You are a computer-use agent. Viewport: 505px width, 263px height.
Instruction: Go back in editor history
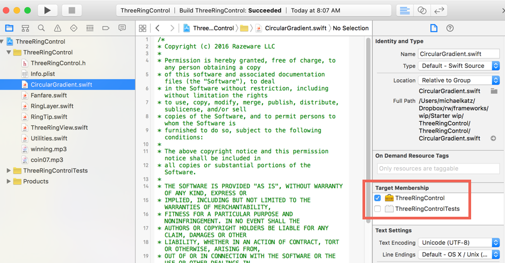tap(158, 29)
